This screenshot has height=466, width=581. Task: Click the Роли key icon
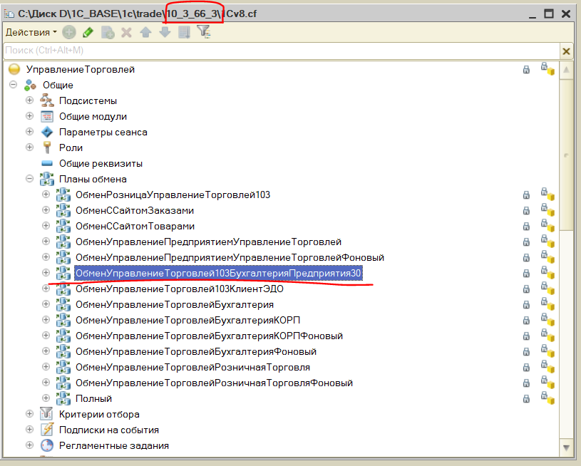point(47,147)
